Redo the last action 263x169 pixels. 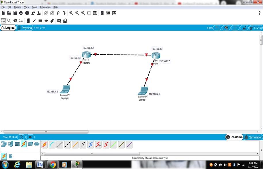[x=64, y=13]
